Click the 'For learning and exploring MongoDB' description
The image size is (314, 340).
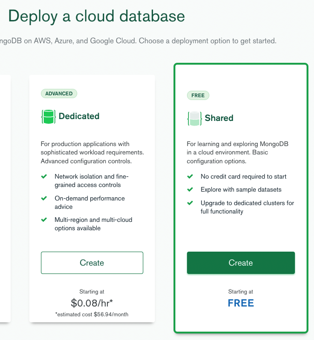coord(237,153)
